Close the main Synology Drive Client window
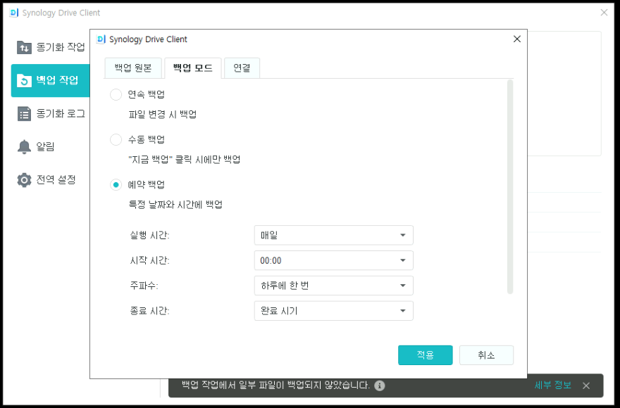This screenshot has height=408, width=620. (x=604, y=13)
